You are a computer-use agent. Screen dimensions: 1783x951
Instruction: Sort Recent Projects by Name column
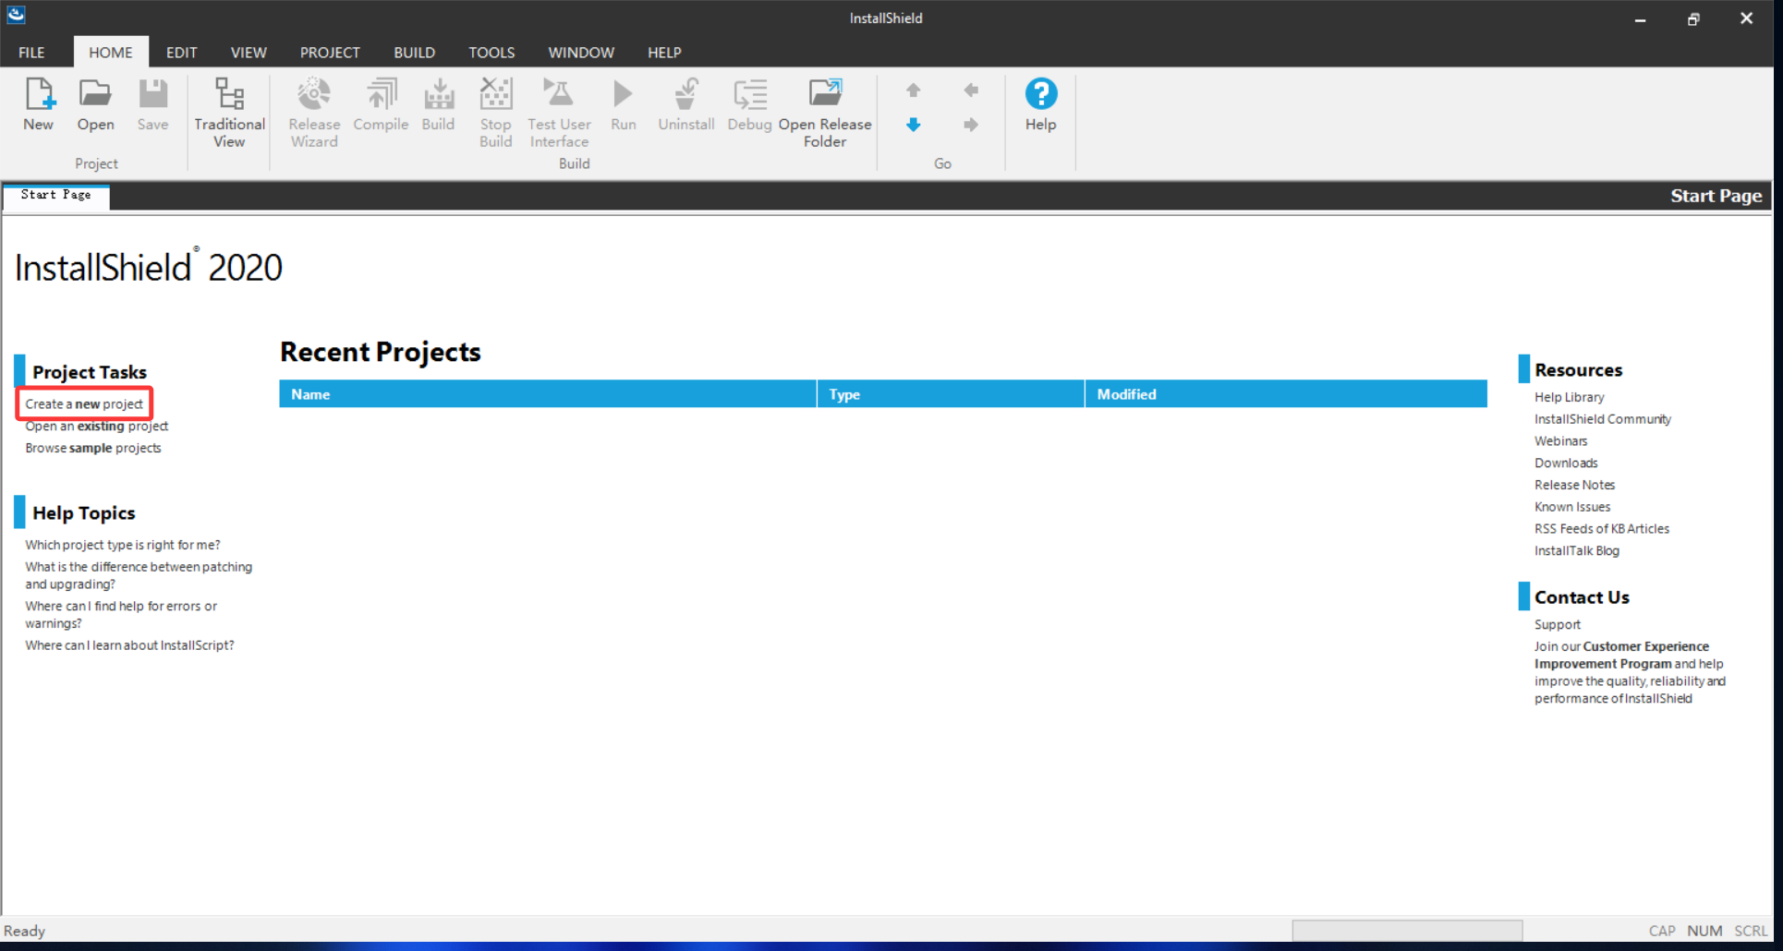[x=548, y=394]
